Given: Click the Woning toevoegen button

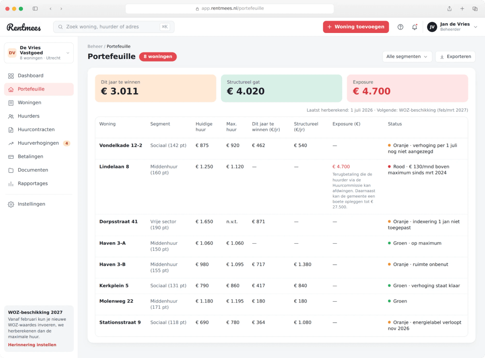Looking at the screenshot, I should [356, 27].
